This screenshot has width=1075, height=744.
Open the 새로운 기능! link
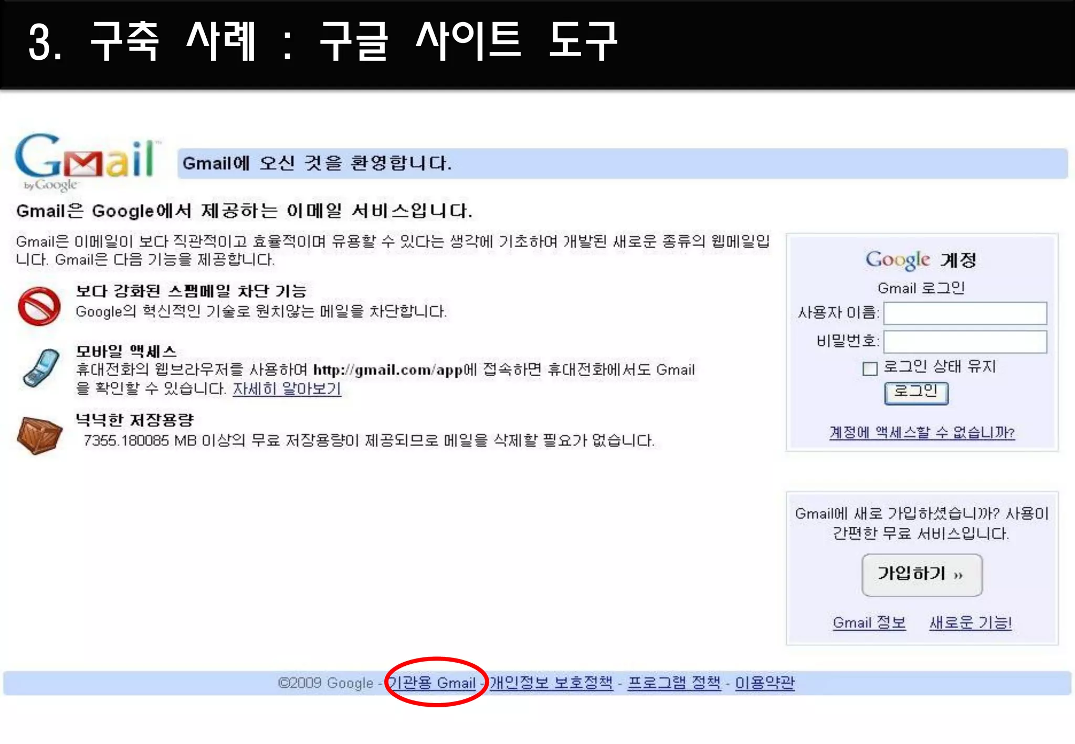coord(970,622)
